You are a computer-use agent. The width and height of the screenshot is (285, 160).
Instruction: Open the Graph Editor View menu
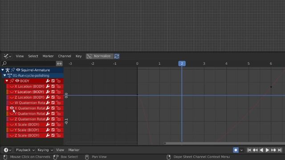pos(20,56)
